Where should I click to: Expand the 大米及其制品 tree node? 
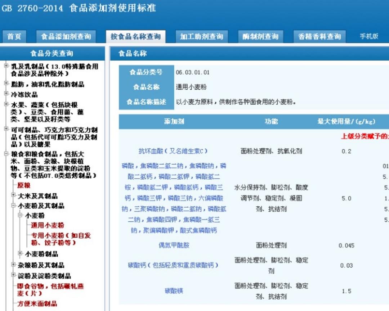pyautogui.click(x=14, y=195)
